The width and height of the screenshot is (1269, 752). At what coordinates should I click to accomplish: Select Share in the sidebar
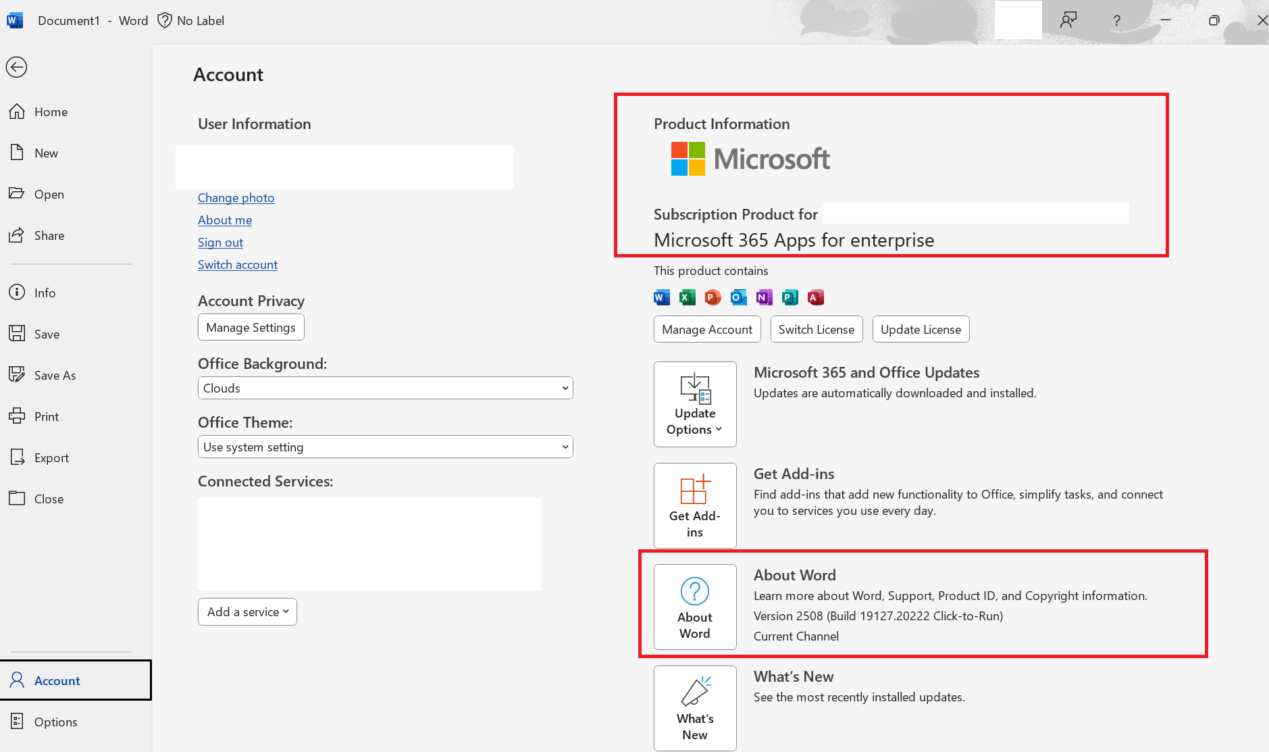[x=76, y=235]
